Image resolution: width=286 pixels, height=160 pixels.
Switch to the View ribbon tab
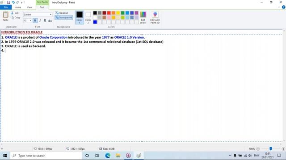tap(29, 7)
